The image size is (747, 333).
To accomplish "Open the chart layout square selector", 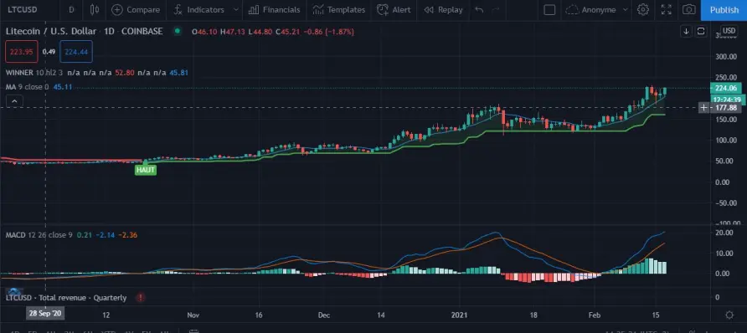I will (549, 9).
